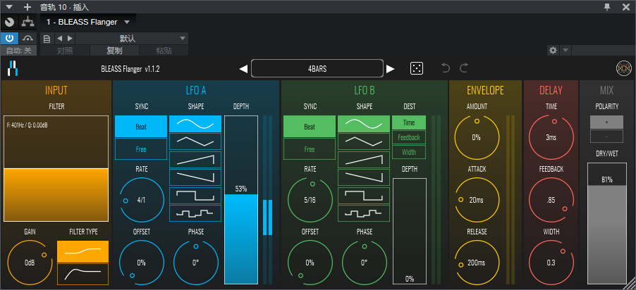Viewport: 636px width, 290px height.
Task: Select next host preset arrow
Action: 70,39
